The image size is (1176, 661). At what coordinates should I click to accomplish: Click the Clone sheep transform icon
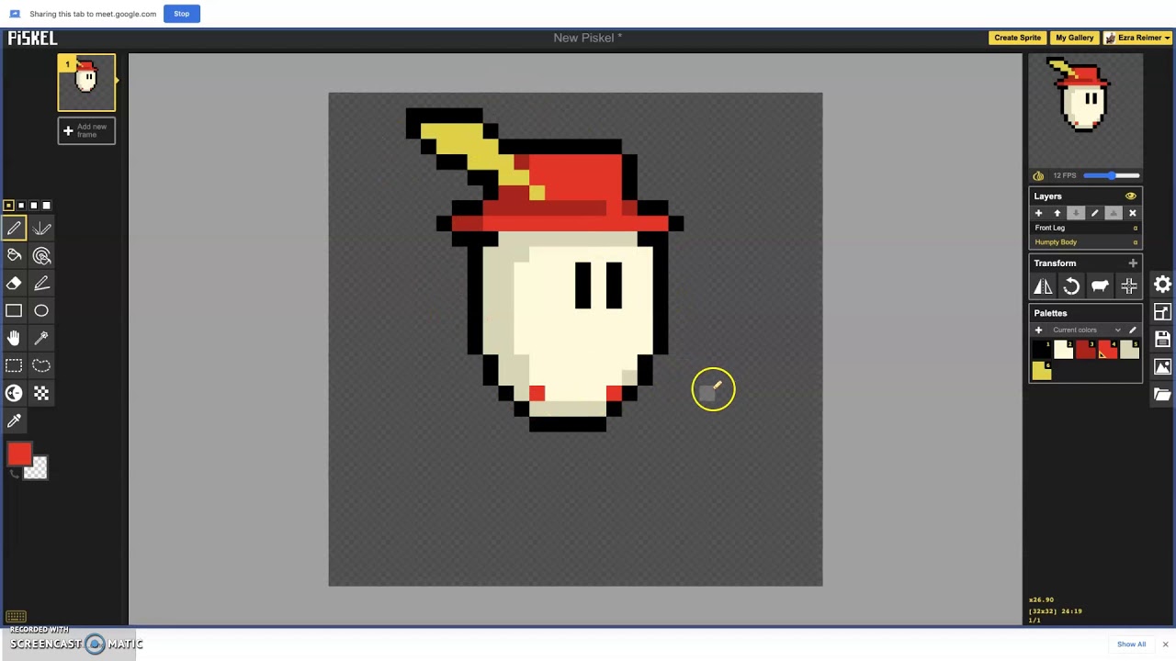click(1100, 287)
